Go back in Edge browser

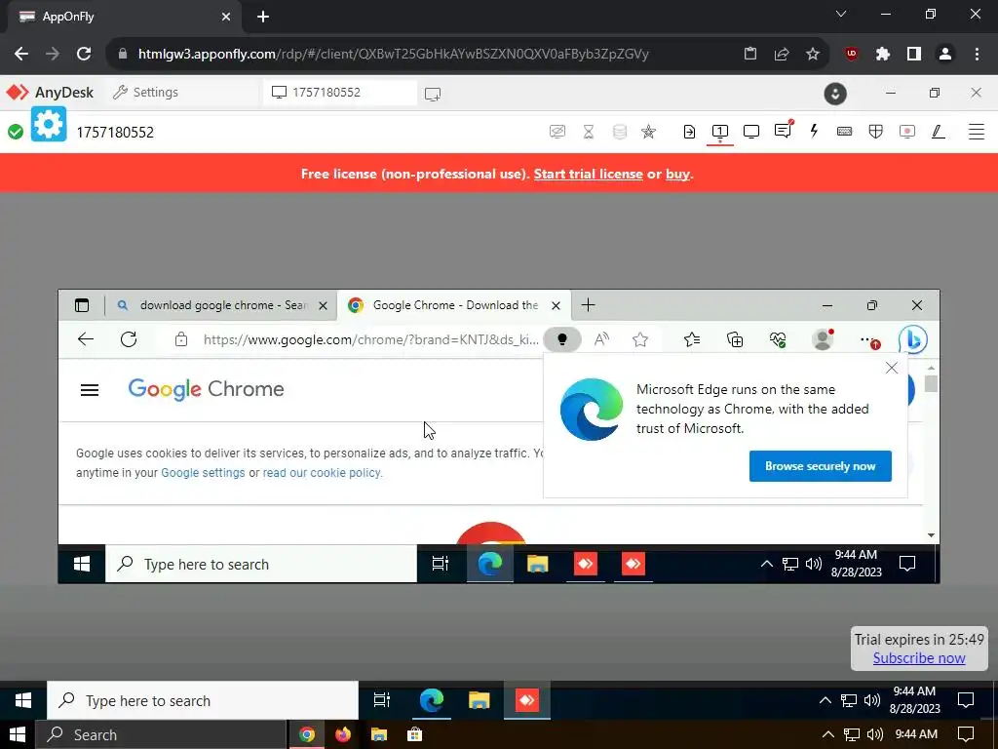86,338
